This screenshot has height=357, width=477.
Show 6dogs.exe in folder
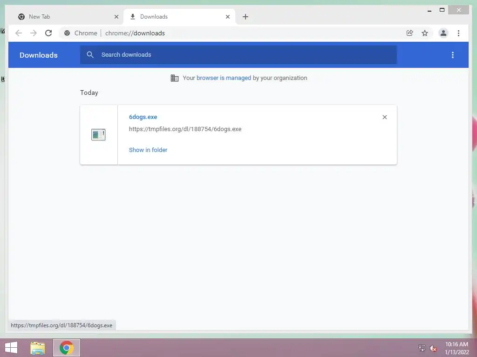point(148,150)
